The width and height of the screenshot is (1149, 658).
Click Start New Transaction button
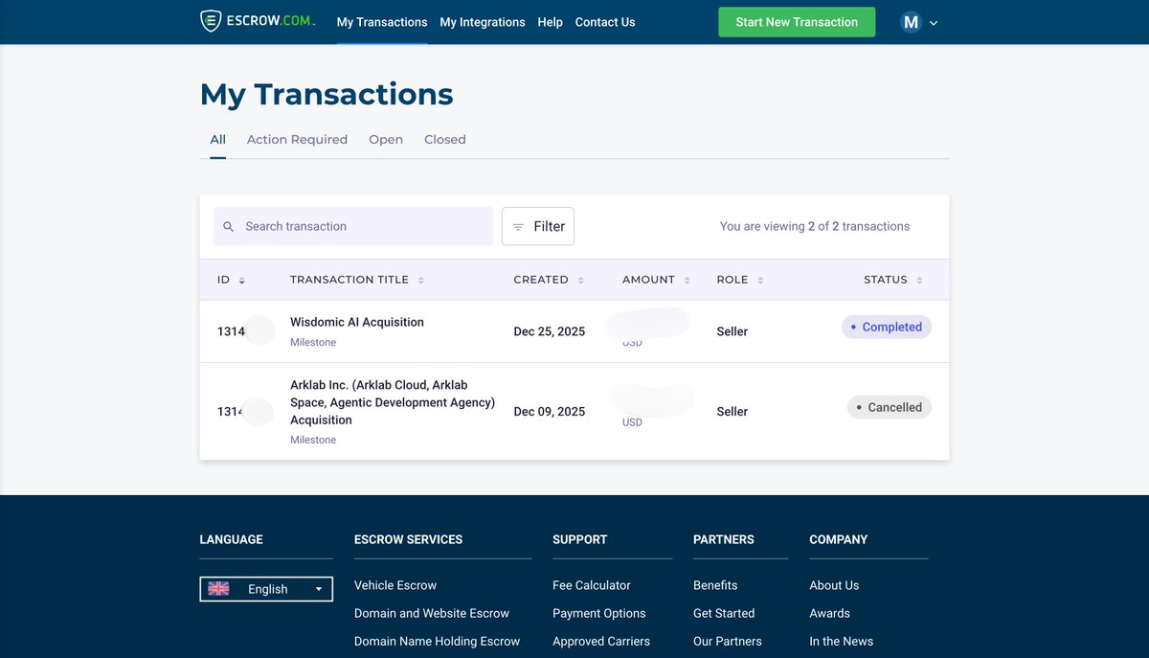[x=797, y=22]
